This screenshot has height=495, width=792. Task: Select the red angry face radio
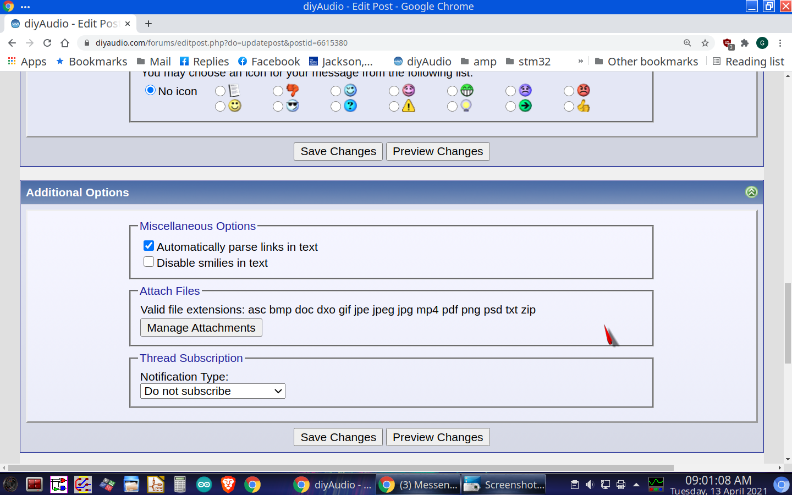[569, 91]
